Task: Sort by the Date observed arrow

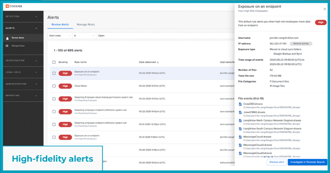Action: [158, 62]
